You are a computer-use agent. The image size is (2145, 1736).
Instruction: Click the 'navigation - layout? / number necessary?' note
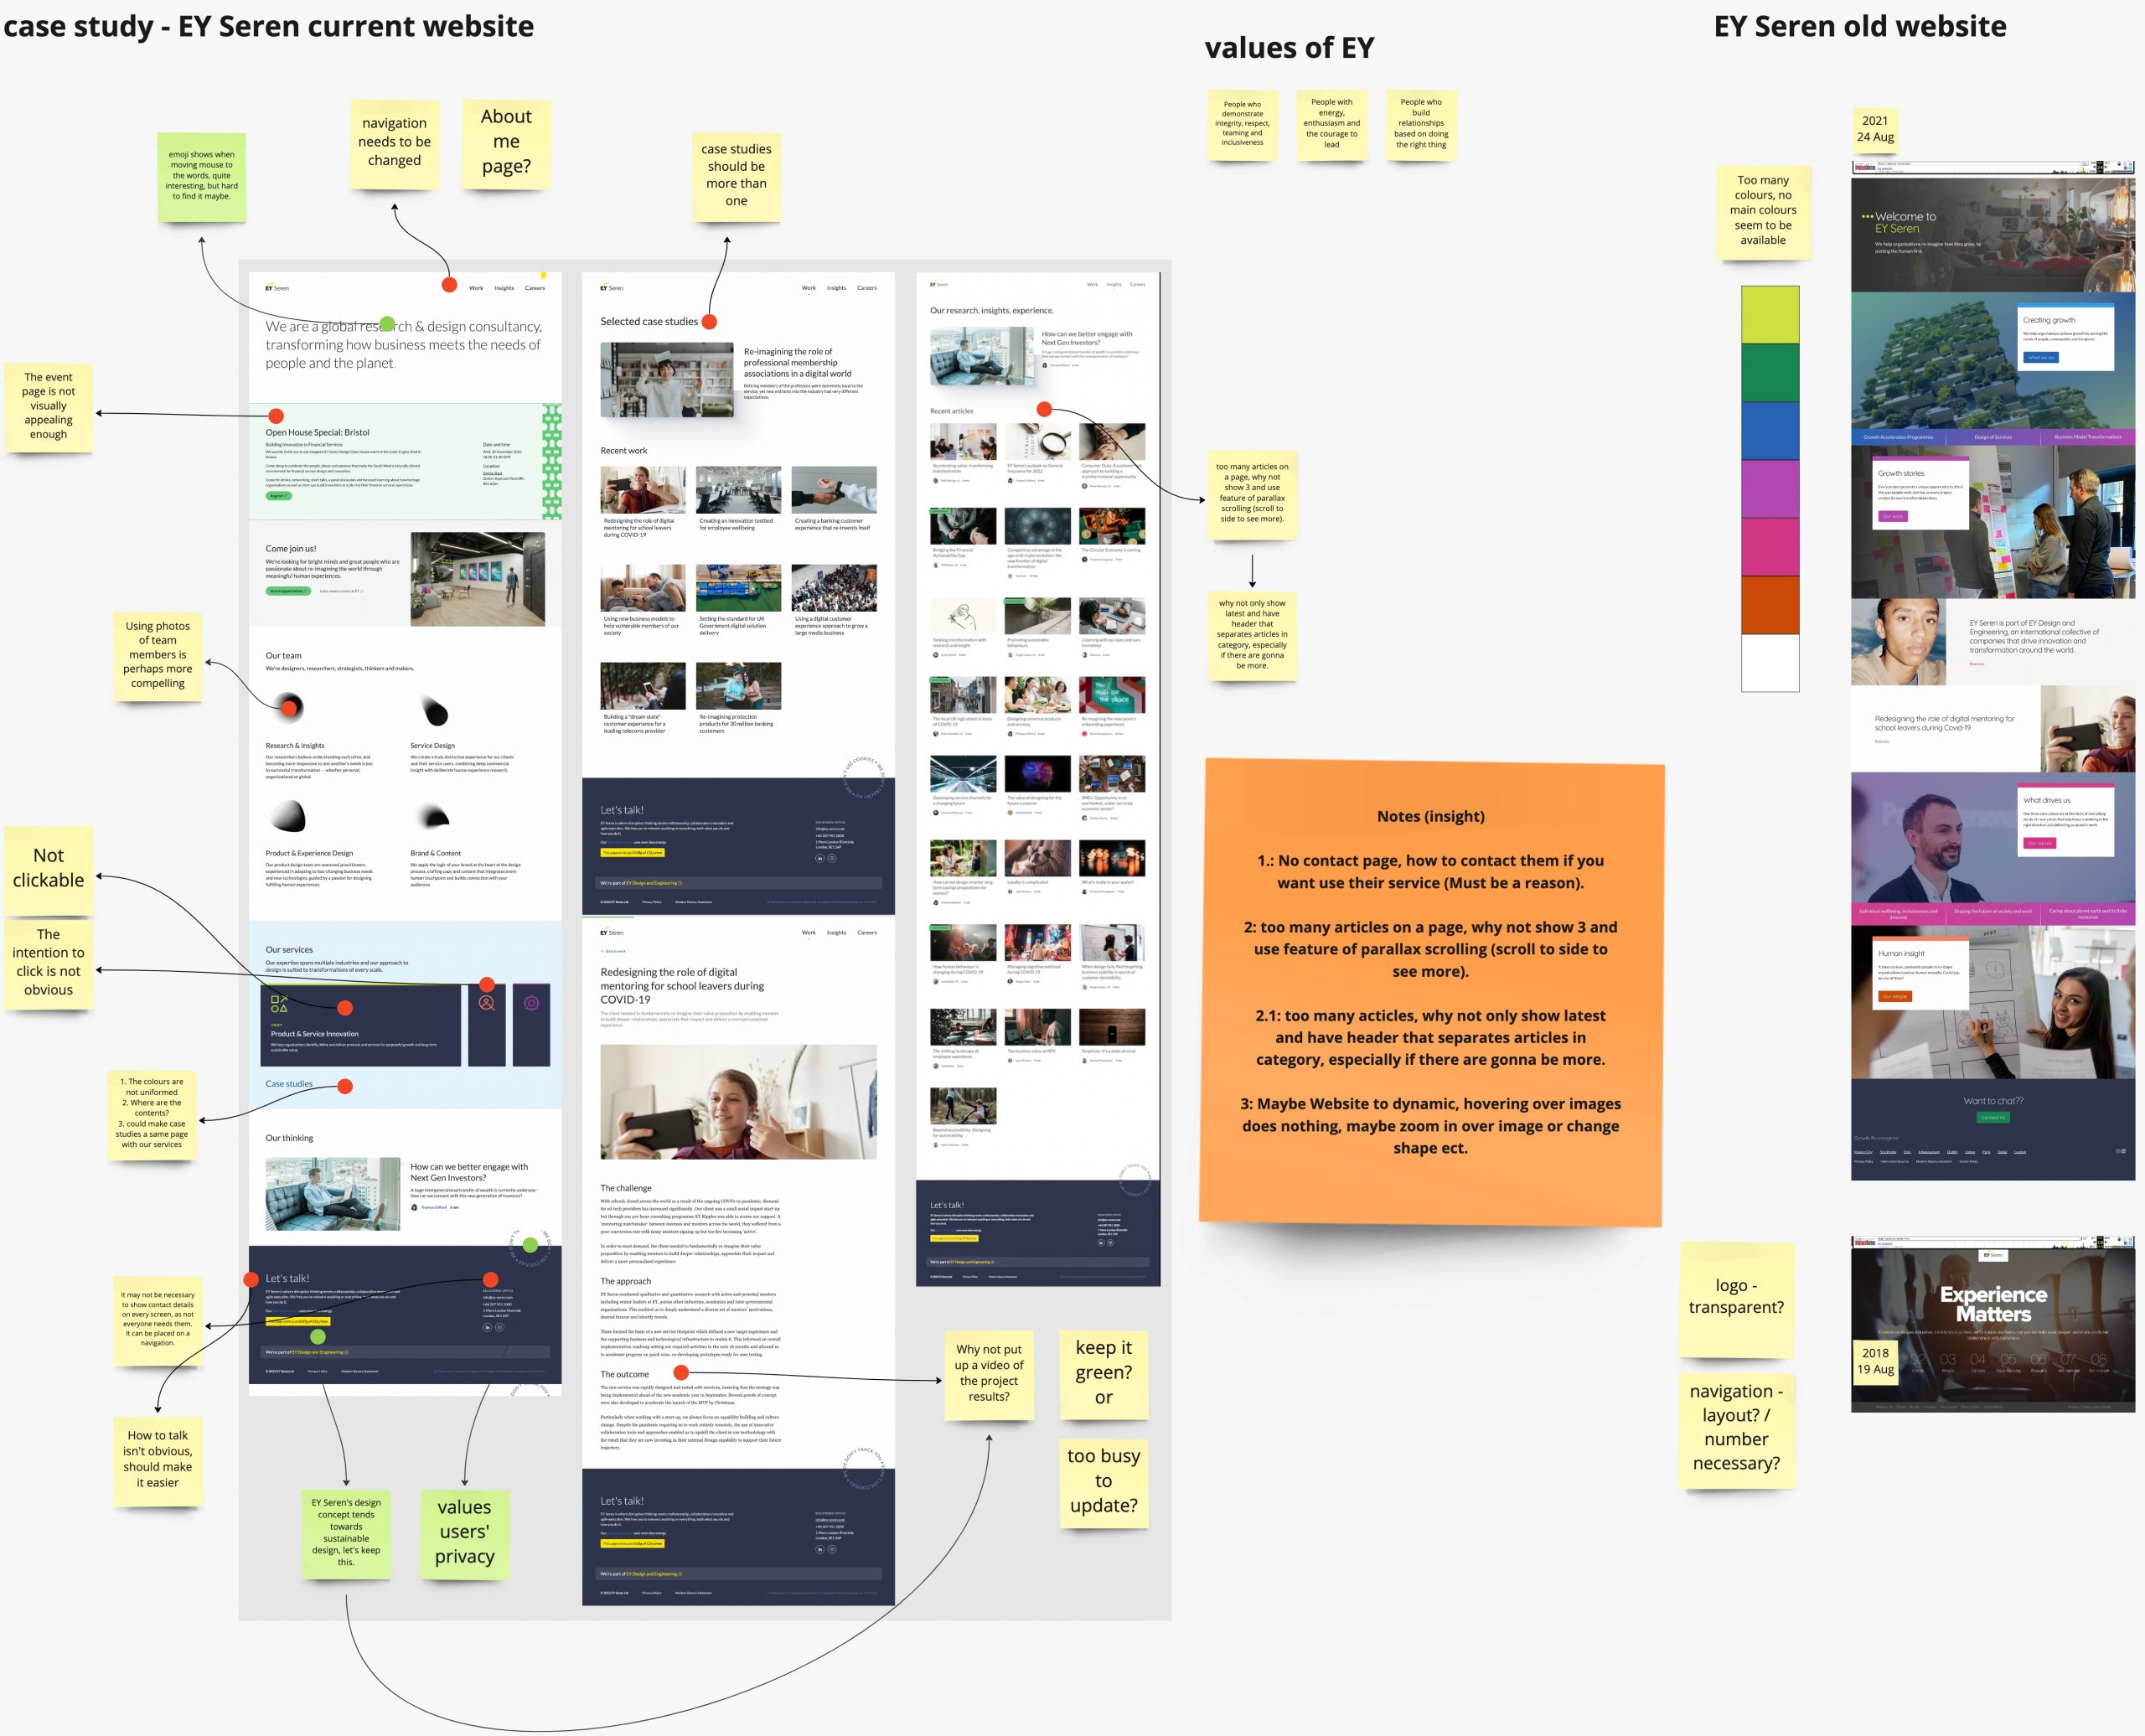pos(1736,1429)
